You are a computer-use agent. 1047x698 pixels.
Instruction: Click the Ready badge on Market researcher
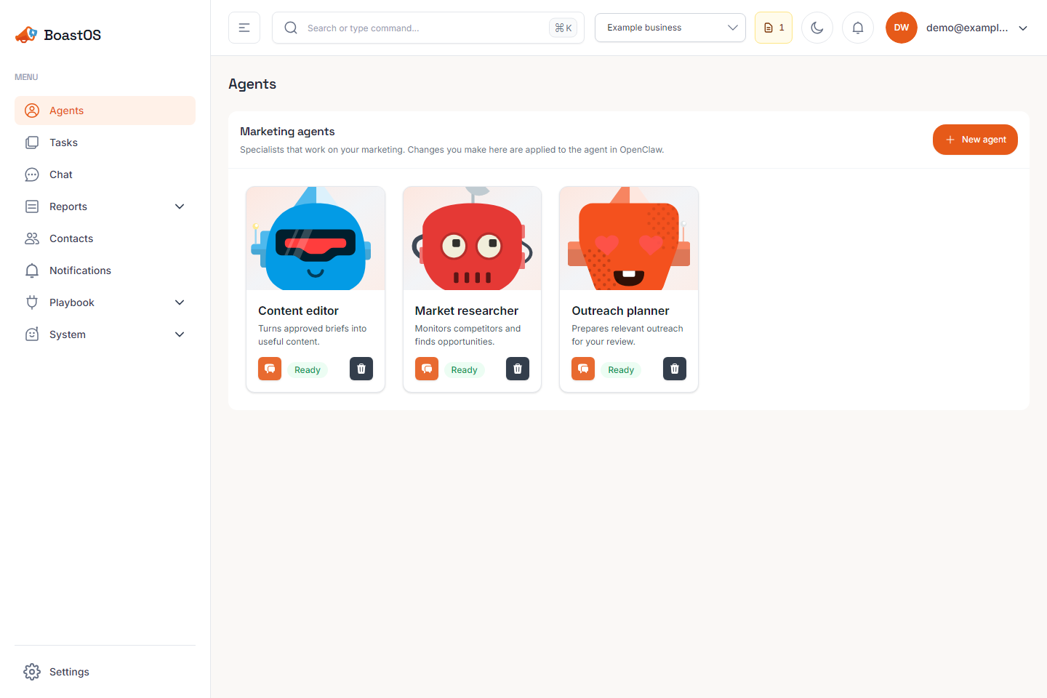(464, 369)
